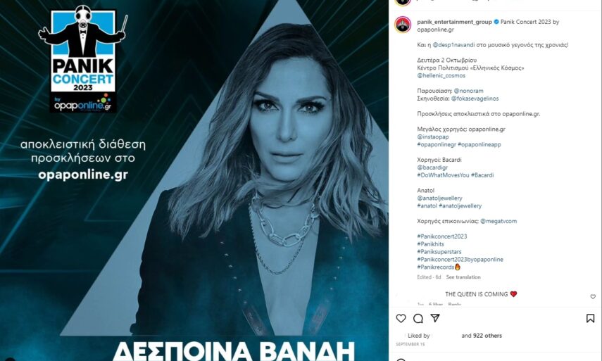Share the post via the paper plane icon
602x361 pixels.
tap(435, 318)
